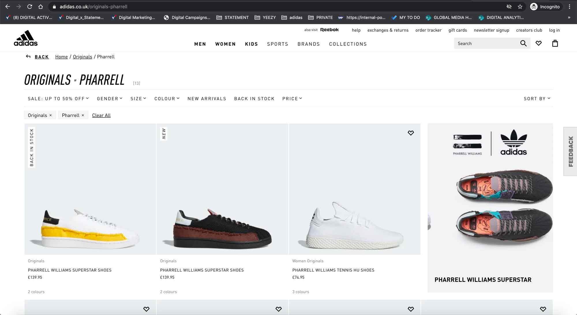Expand the Colour filter dropdown
The height and width of the screenshot is (315, 577).
[167, 98]
